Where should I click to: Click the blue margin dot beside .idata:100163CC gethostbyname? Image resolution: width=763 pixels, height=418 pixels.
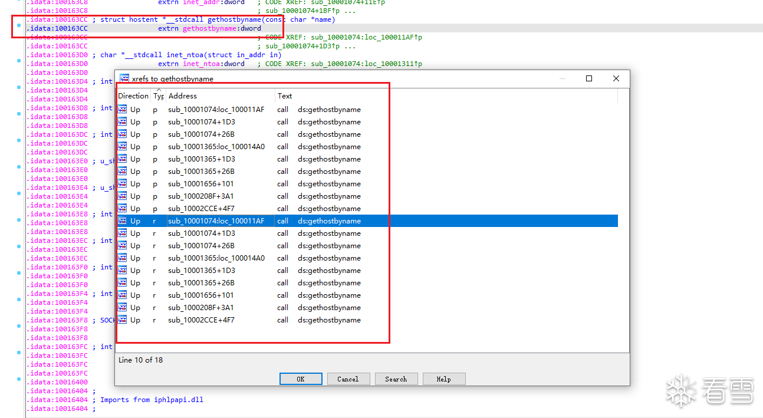[19, 25]
